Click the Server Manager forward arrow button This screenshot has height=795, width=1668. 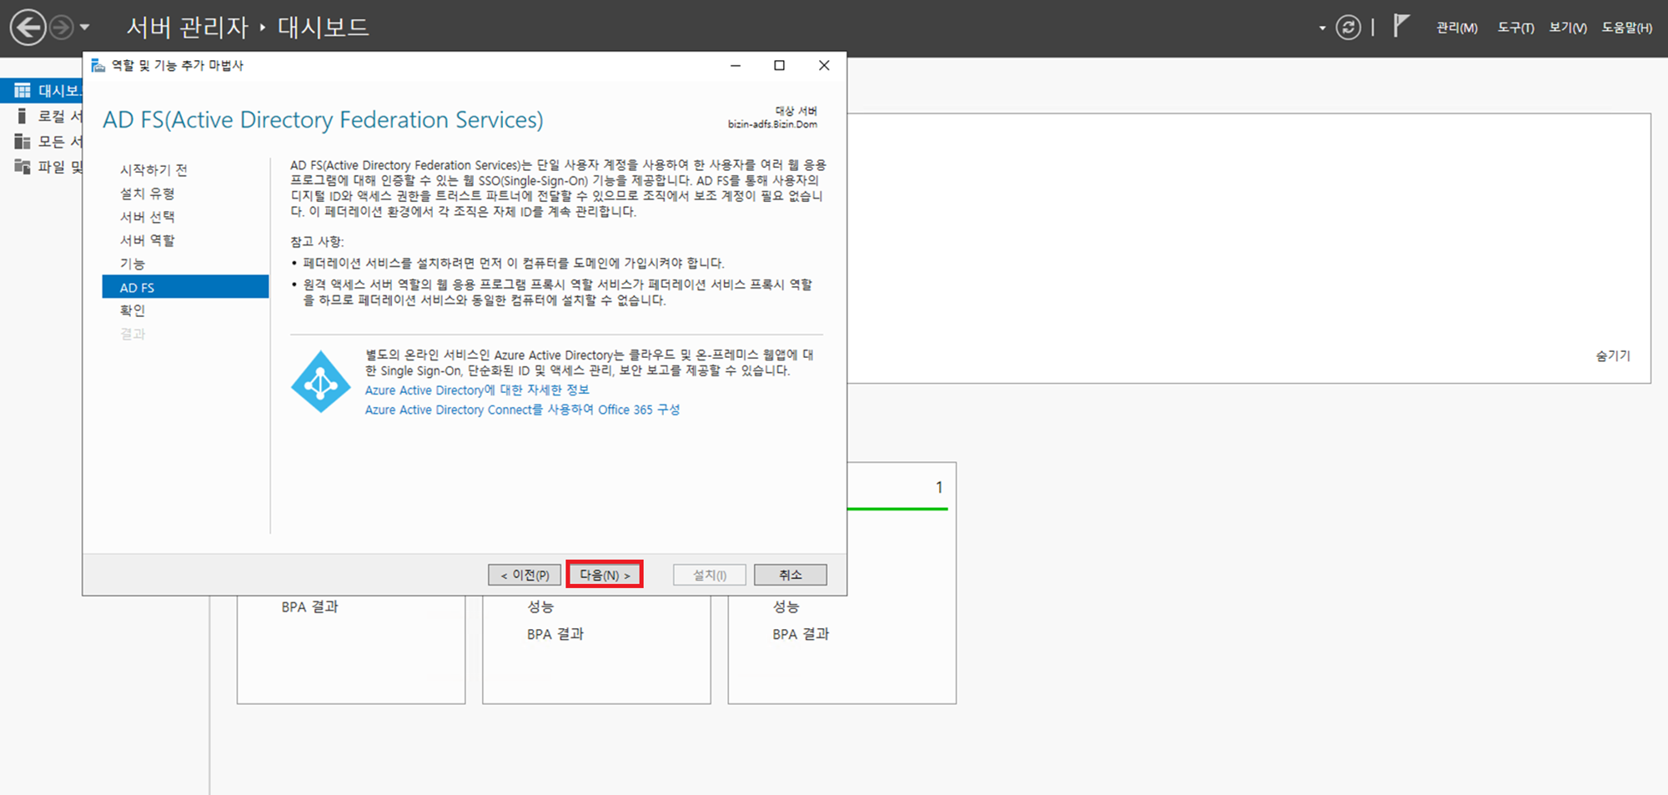[x=62, y=28]
